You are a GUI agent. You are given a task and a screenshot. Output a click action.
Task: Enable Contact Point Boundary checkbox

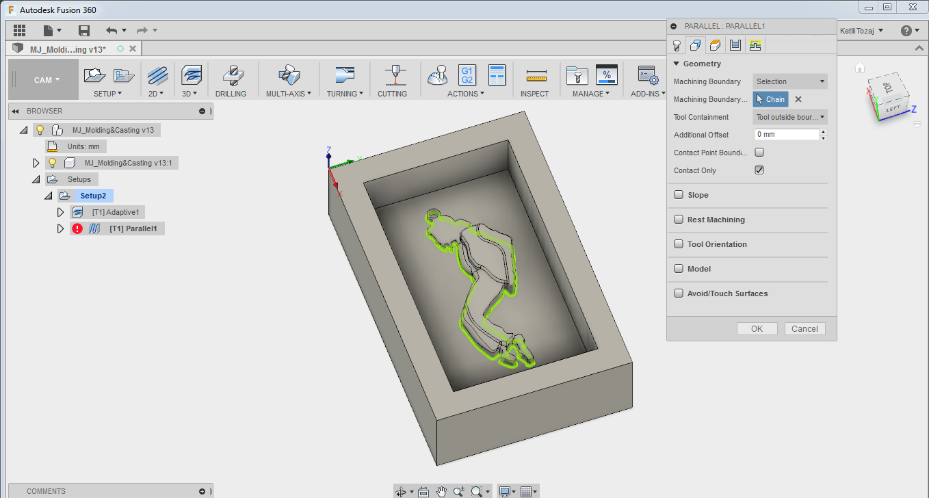[x=759, y=153]
